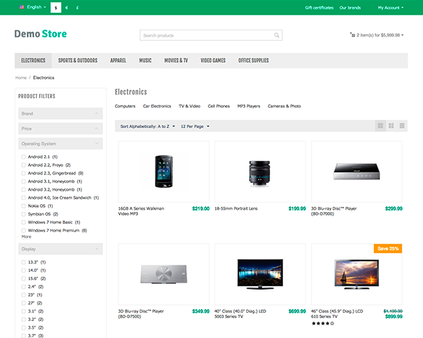
Task: Open Car Electronics subcategory
Action: click(x=157, y=106)
